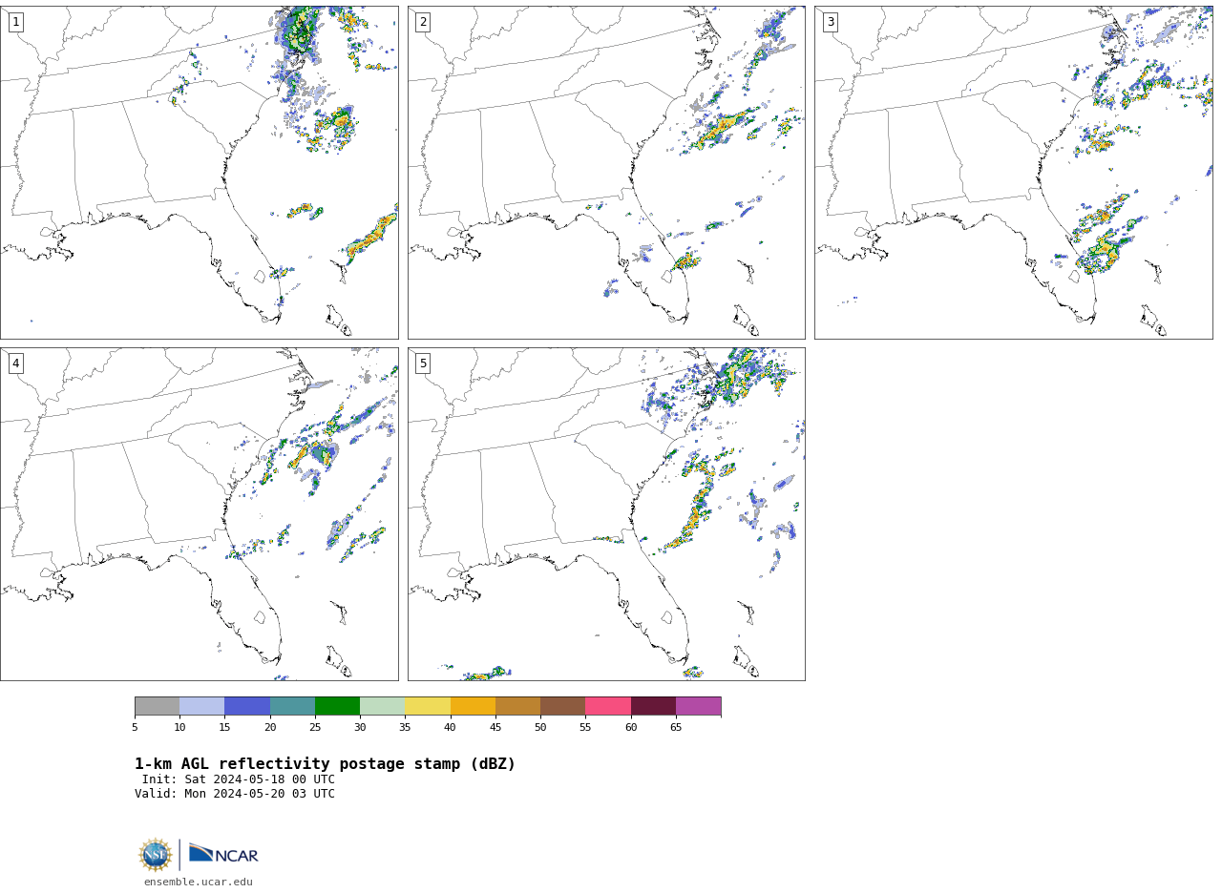
Task: Open ensemble member 1 reflectivity map
Action: [x=199, y=173]
